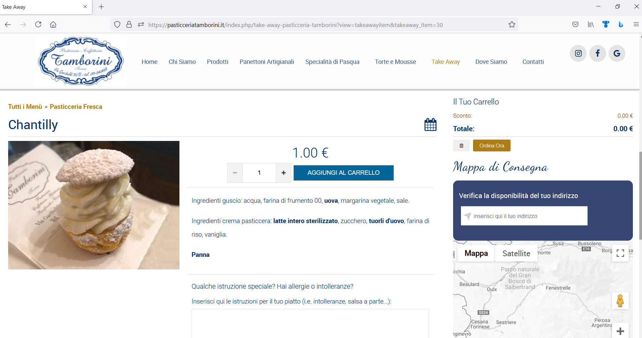Click the delivery address input field
The image size is (642, 338).
pos(527,216)
